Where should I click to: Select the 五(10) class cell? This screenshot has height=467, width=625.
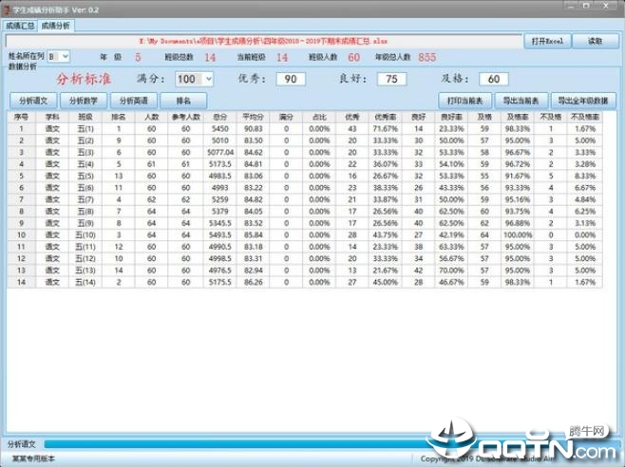(x=85, y=235)
